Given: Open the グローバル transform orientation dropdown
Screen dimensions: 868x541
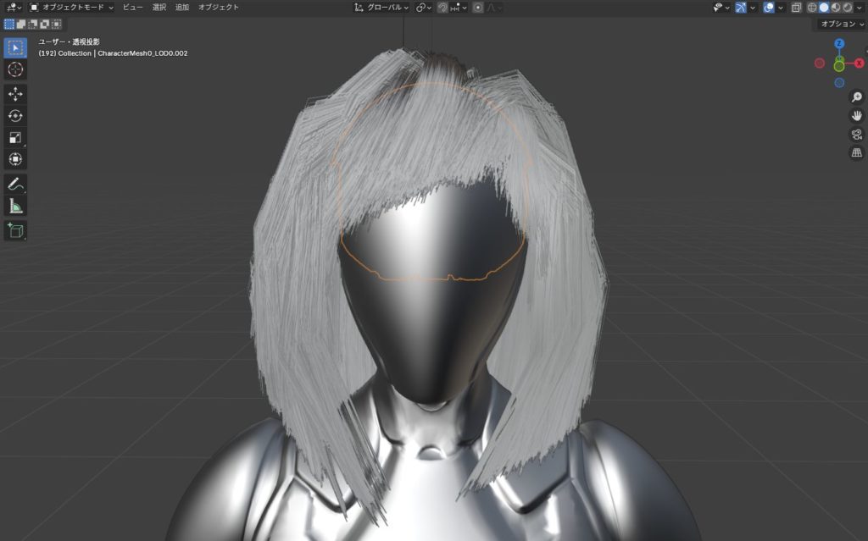Looking at the screenshot, I should (x=381, y=8).
